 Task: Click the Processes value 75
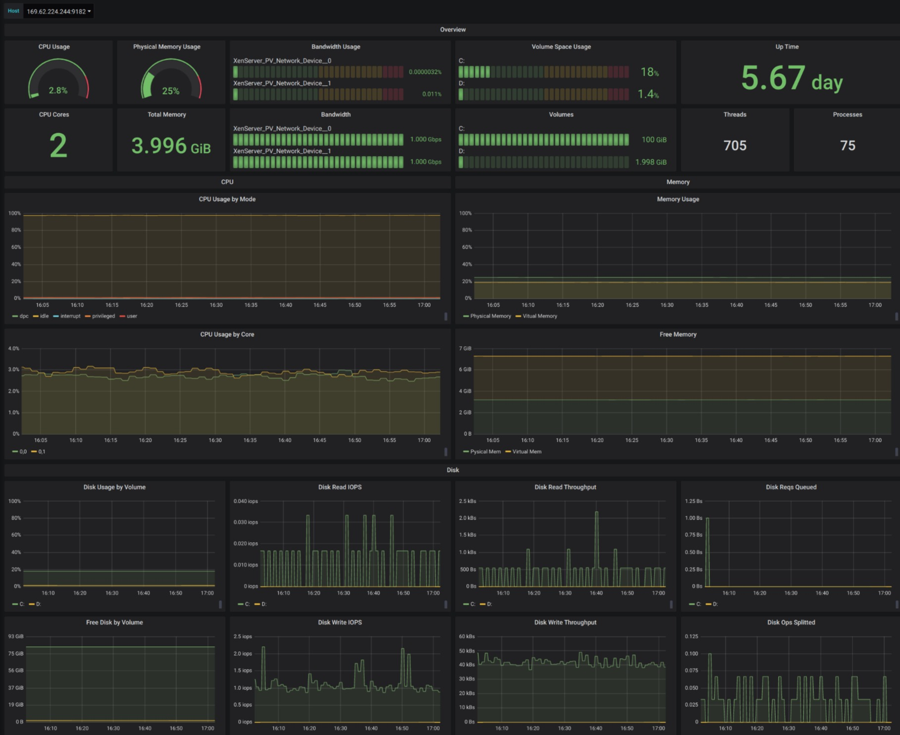coord(848,146)
